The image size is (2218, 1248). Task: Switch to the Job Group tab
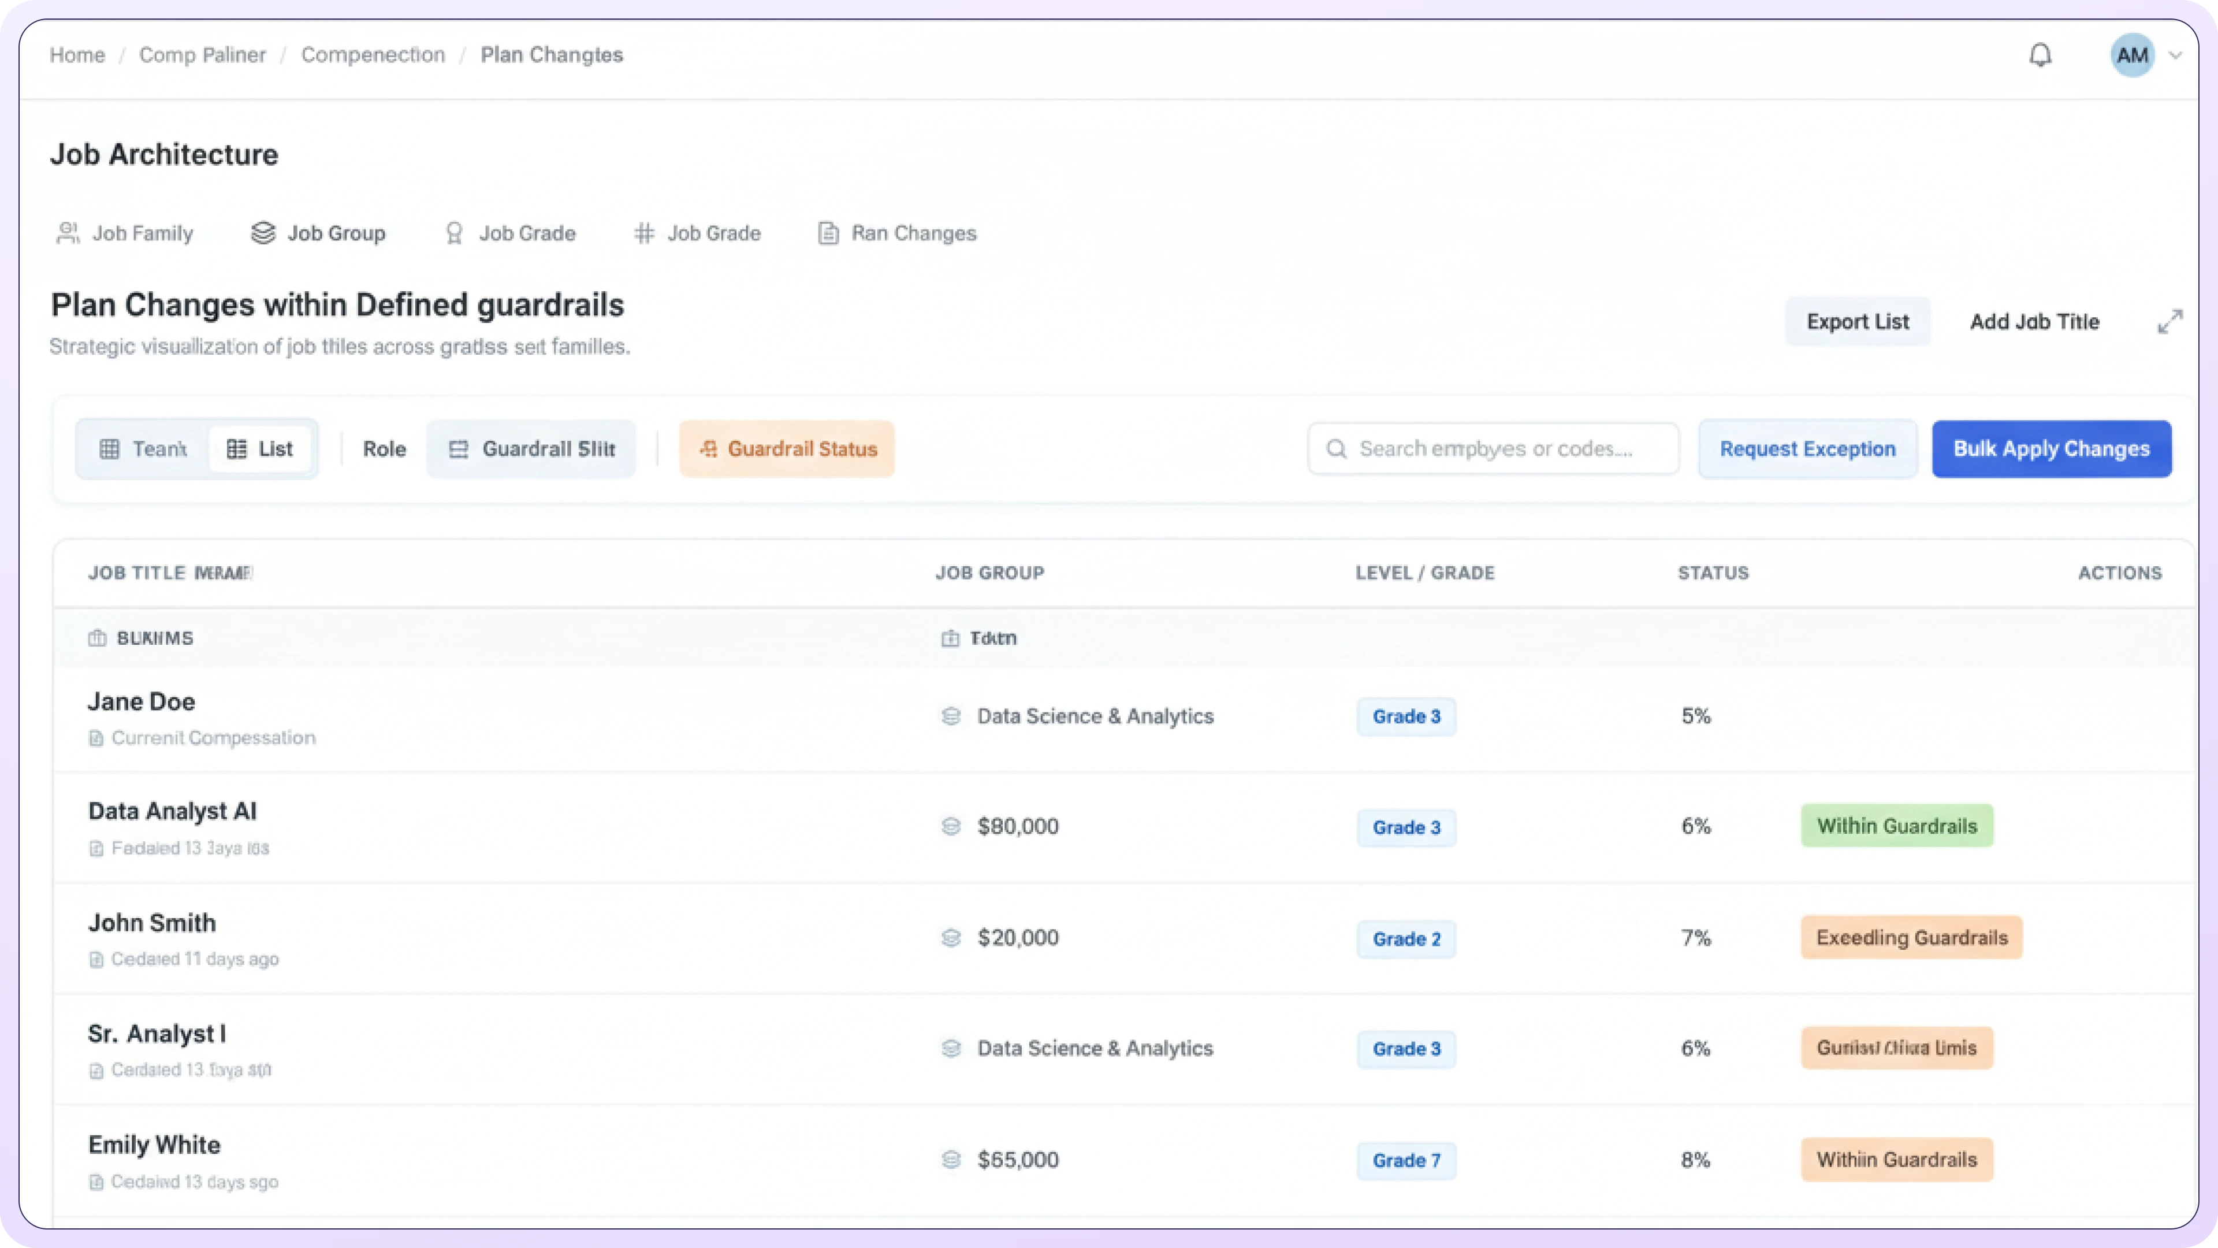(319, 233)
